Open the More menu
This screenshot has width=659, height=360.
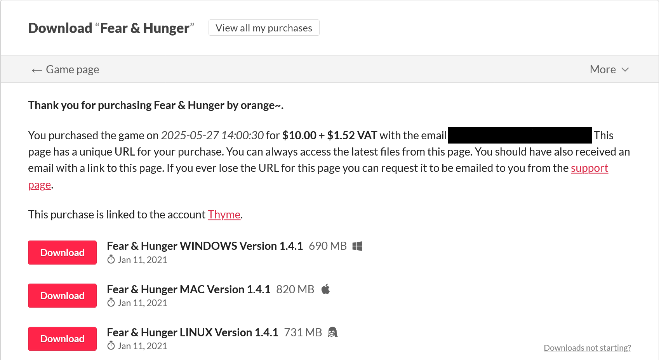point(609,69)
